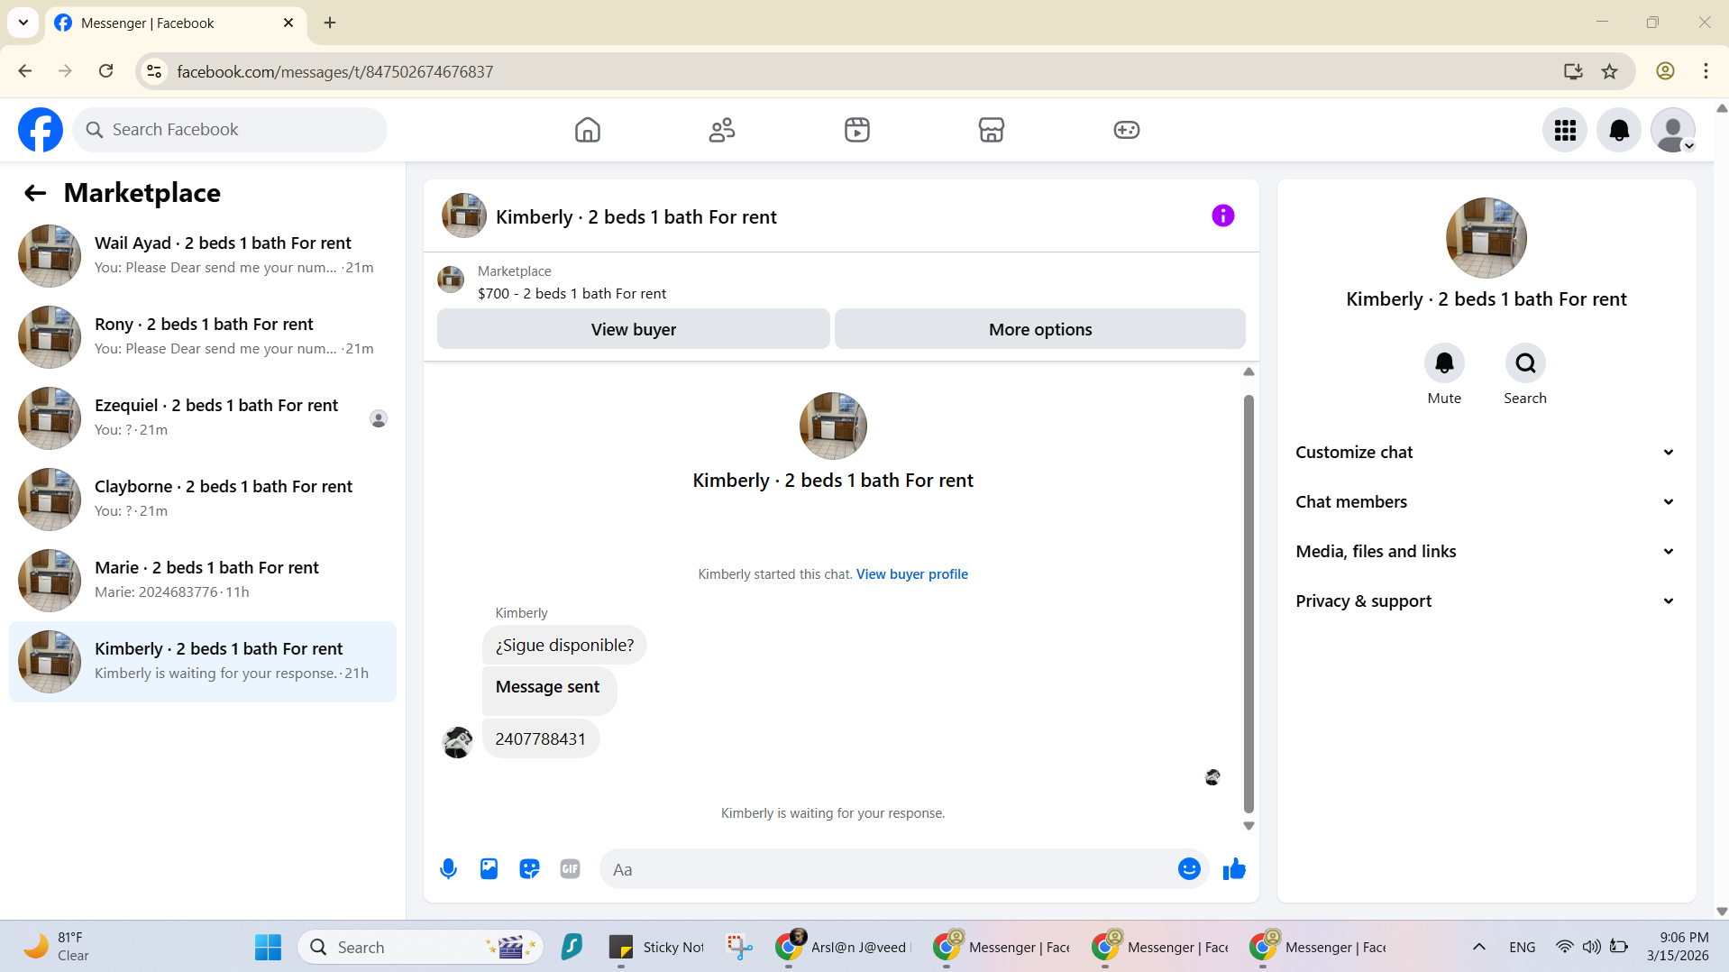This screenshot has width=1729, height=972.
Task: Open the Video (Reels) icon
Action: point(857,130)
